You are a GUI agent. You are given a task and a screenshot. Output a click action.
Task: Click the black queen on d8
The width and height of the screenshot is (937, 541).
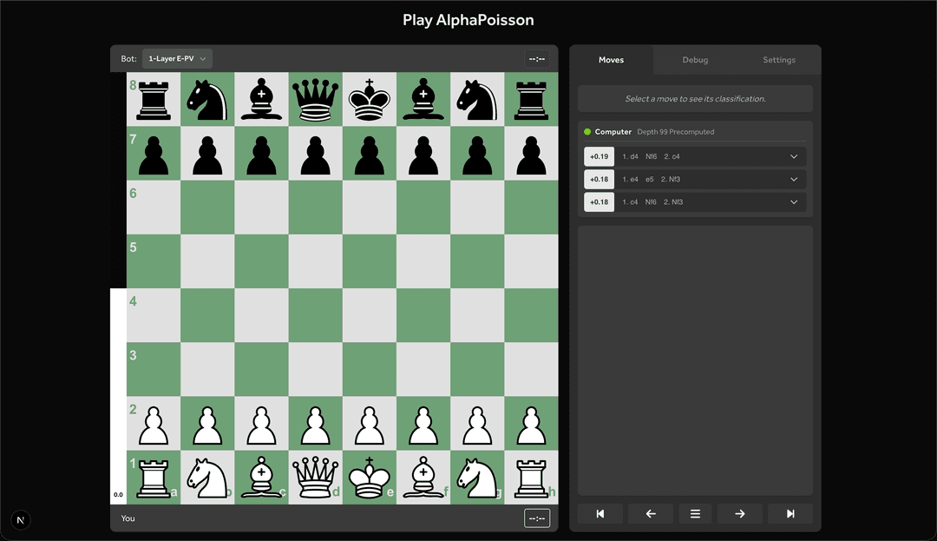pyautogui.click(x=316, y=99)
